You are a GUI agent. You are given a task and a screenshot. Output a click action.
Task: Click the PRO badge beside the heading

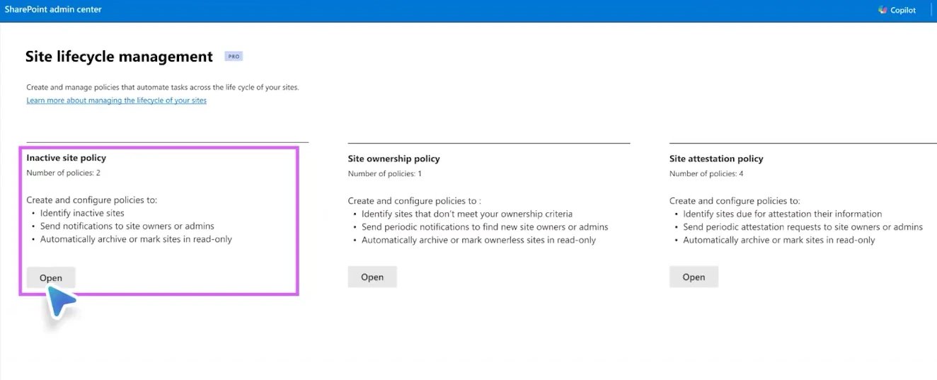(x=234, y=57)
